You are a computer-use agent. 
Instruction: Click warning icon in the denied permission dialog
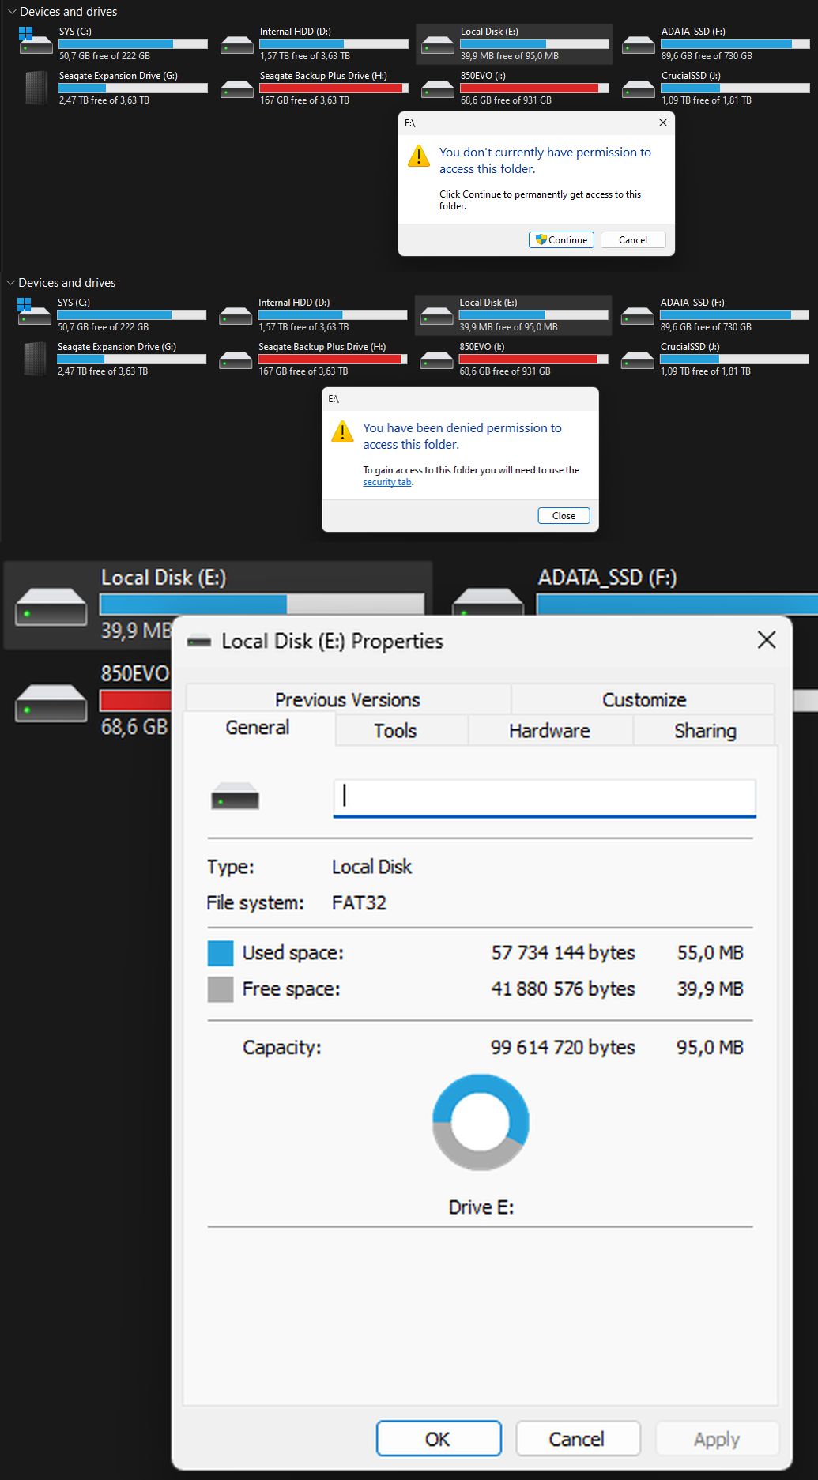(x=342, y=431)
